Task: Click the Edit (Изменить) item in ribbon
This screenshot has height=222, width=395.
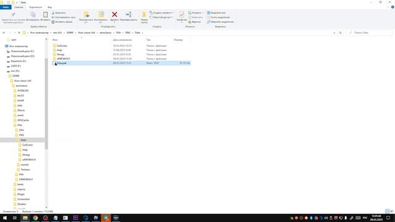Action: 196,17
